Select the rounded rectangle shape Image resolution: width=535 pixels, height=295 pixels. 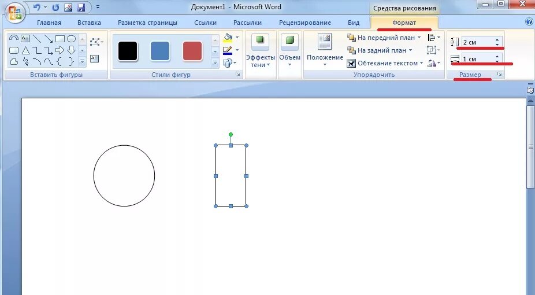(x=14, y=50)
